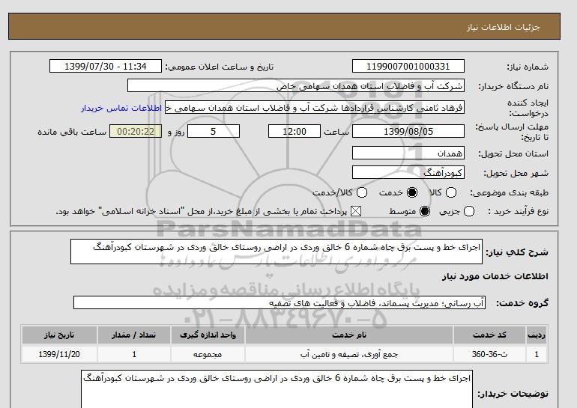Image resolution: width=577 pixels, height=408 pixels.
Task: Click the delivery province field همدان
Action: pyautogui.click(x=408, y=153)
